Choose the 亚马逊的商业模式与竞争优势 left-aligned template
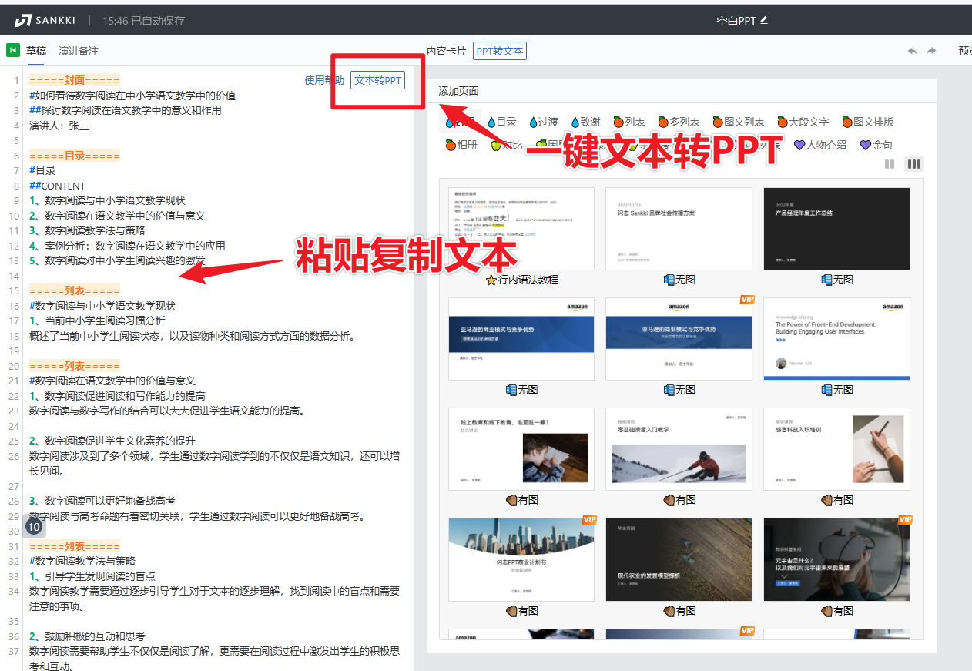 pyautogui.click(x=521, y=339)
